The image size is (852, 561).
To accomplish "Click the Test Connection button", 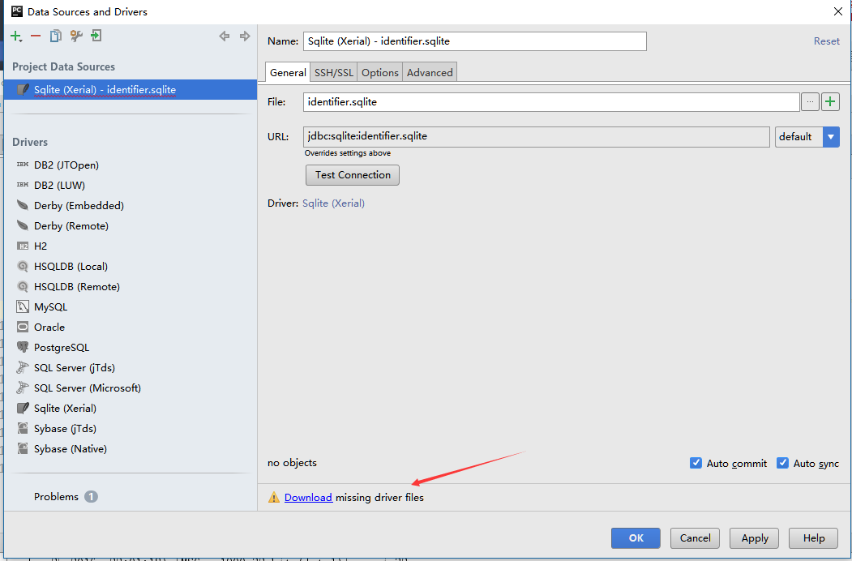I will pos(353,175).
